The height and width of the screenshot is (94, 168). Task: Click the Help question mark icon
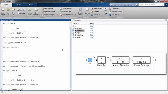coord(106,9)
